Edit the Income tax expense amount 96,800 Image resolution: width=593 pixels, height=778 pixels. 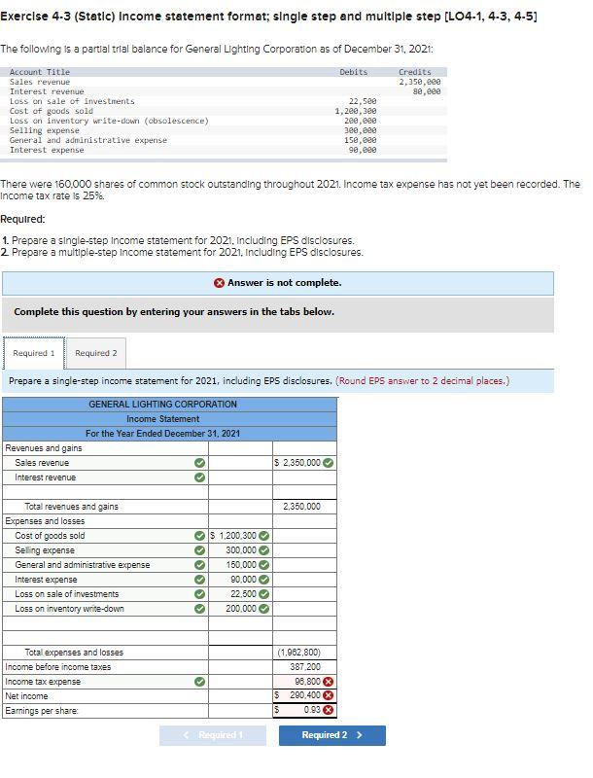pyautogui.click(x=304, y=682)
